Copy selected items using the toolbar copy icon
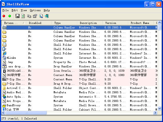Screen dimensions: 163x122 pos(29,16)
